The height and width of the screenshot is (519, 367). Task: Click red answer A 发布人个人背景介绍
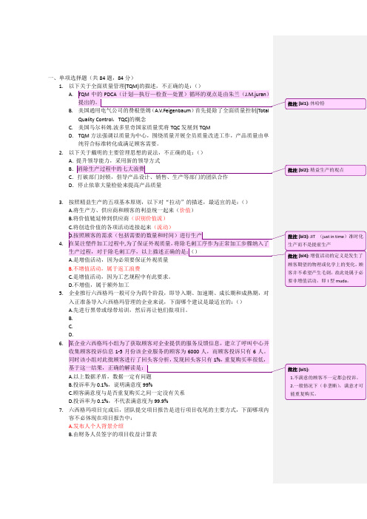point(96,426)
